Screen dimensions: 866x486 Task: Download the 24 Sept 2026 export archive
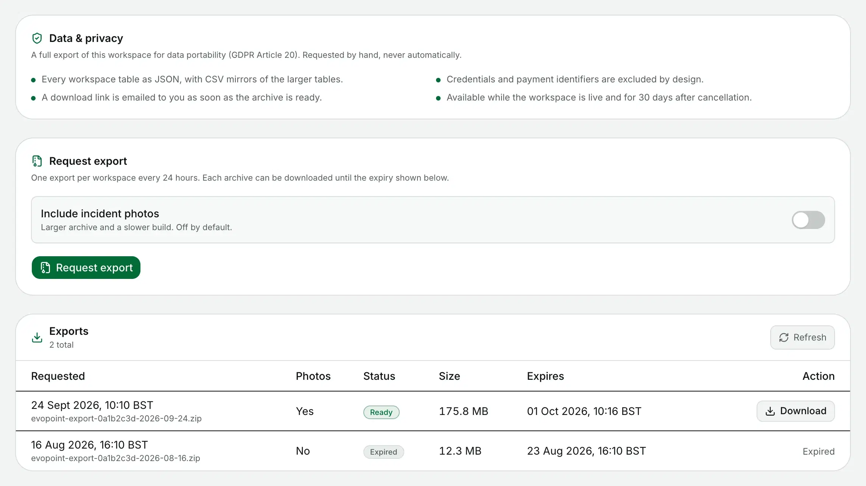tap(796, 411)
